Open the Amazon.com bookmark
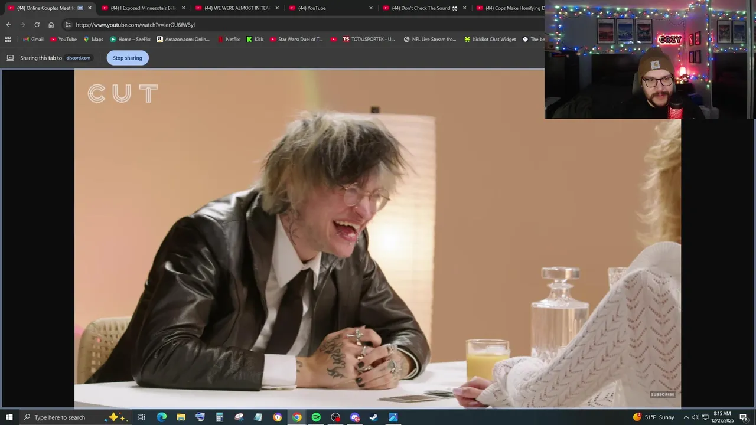The height and width of the screenshot is (425, 756). (x=183, y=40)
